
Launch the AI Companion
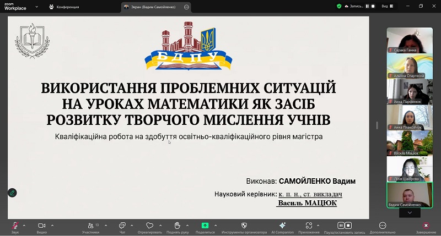pyautogui.click(x=282, y=226)
